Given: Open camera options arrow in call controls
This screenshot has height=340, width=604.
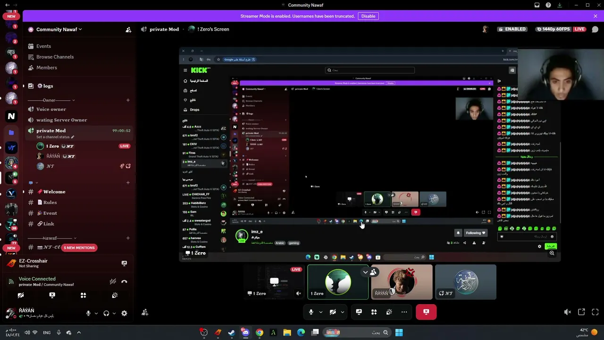Looking at the screenshot, I should click(343, 312).
